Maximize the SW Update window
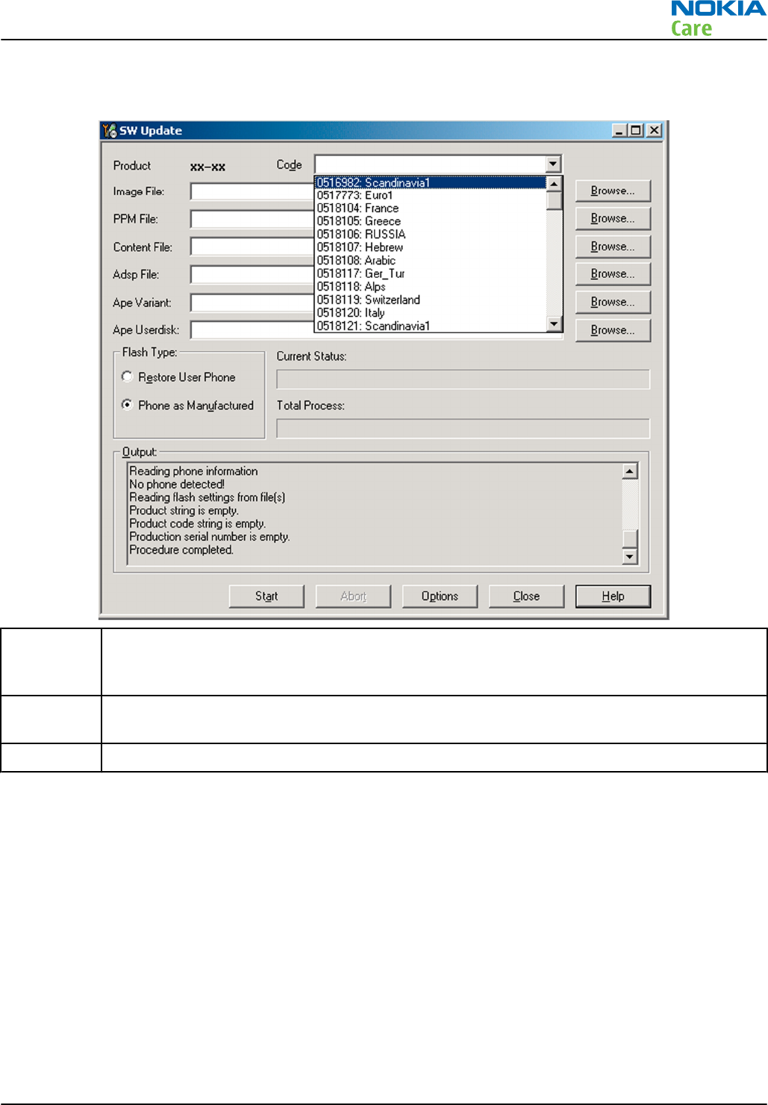Viewport: 768px width, 1105px height. pos(635,131)
